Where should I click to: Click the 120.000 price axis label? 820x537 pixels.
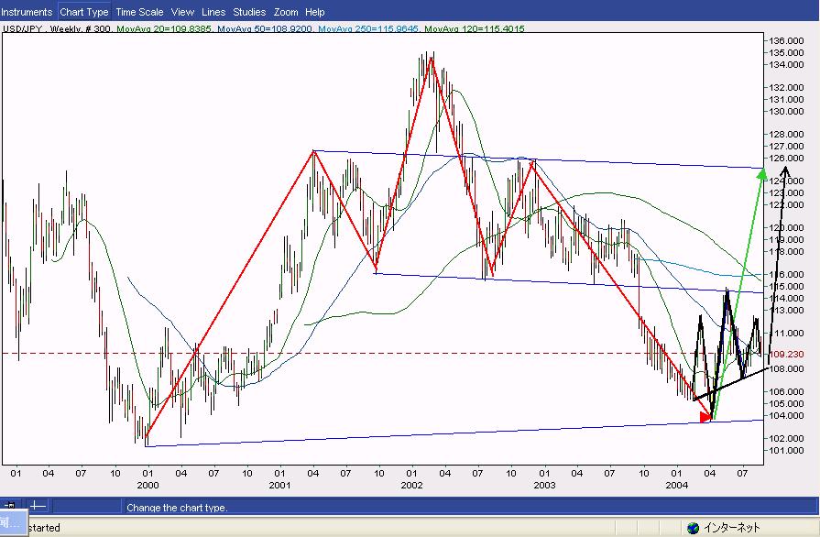click(x=786, y=227)
